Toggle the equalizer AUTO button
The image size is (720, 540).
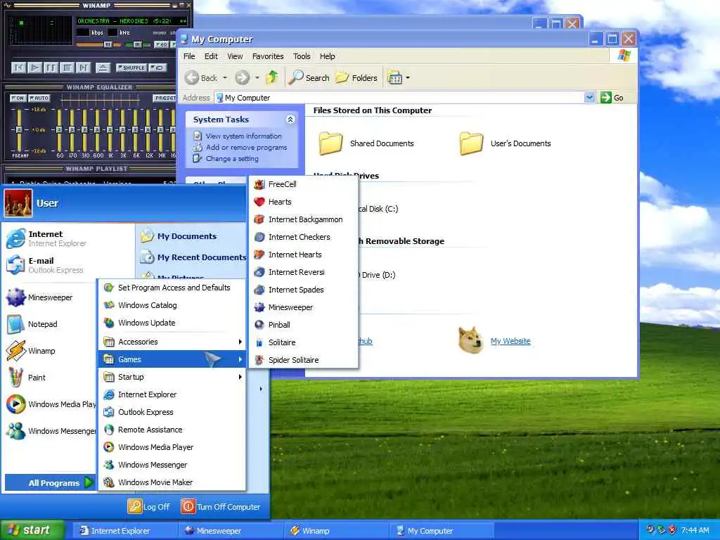39,98
